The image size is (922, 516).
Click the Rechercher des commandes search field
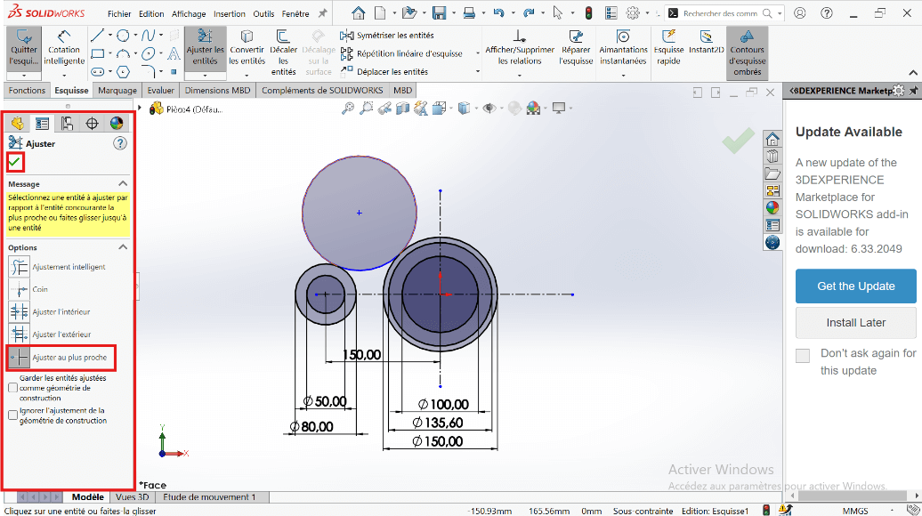(x=719, y=13)
